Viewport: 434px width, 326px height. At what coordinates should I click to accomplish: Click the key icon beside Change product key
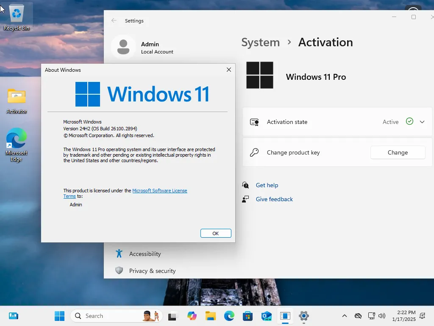254,152
